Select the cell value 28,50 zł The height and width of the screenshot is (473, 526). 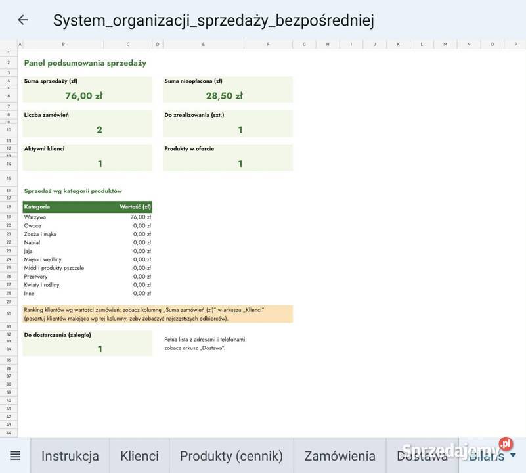pyautogui.click(x=224, y=96)
